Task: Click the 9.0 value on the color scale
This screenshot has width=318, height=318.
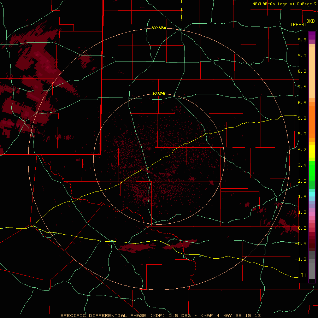Action: click(302, 55)
